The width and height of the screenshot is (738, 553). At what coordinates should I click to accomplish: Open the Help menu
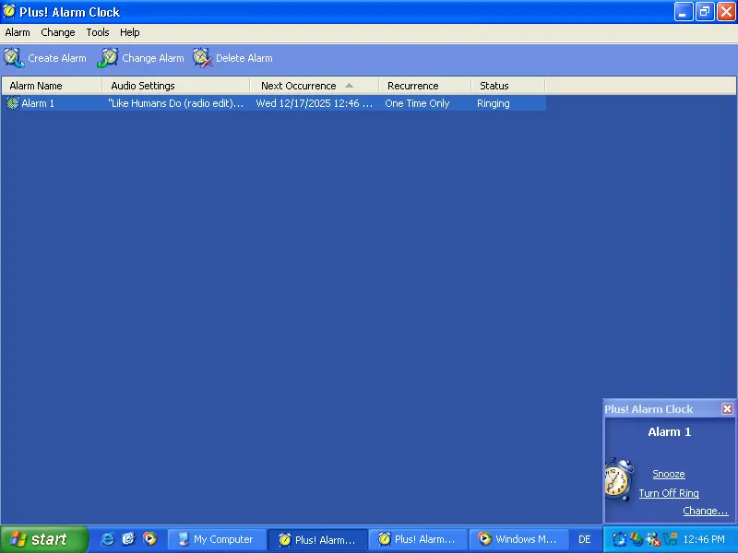pyautogui.click(x=130, y=32)
